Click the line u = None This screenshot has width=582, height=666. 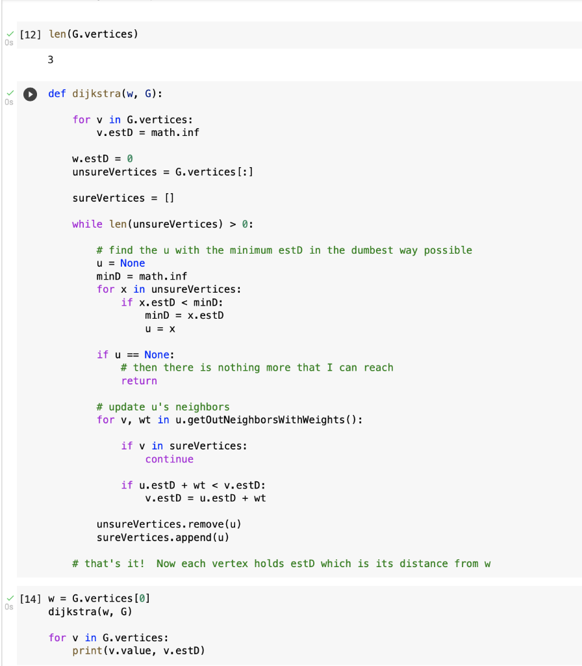[x=120, y=263]
